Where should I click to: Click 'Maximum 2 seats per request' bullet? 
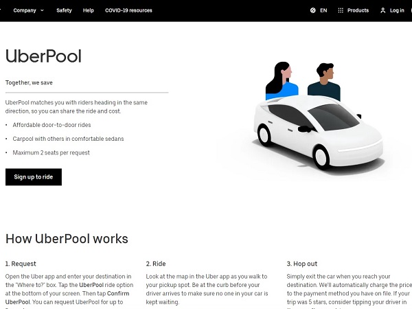click(x=51, y=152)
